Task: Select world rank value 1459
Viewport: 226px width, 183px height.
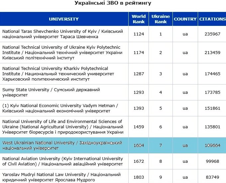Action: (x=139, y=127)
